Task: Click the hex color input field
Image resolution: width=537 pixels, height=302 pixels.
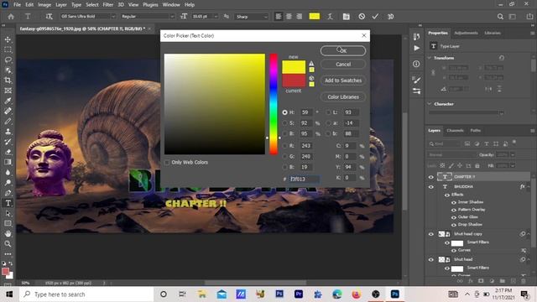Action: click(305, 179)
